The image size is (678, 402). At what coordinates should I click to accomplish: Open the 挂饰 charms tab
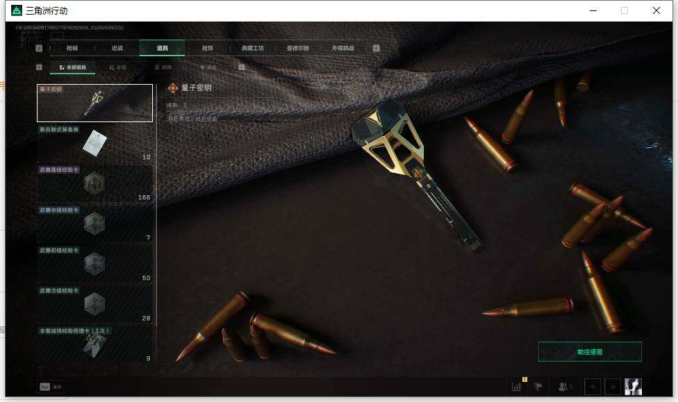coord(208,48)
